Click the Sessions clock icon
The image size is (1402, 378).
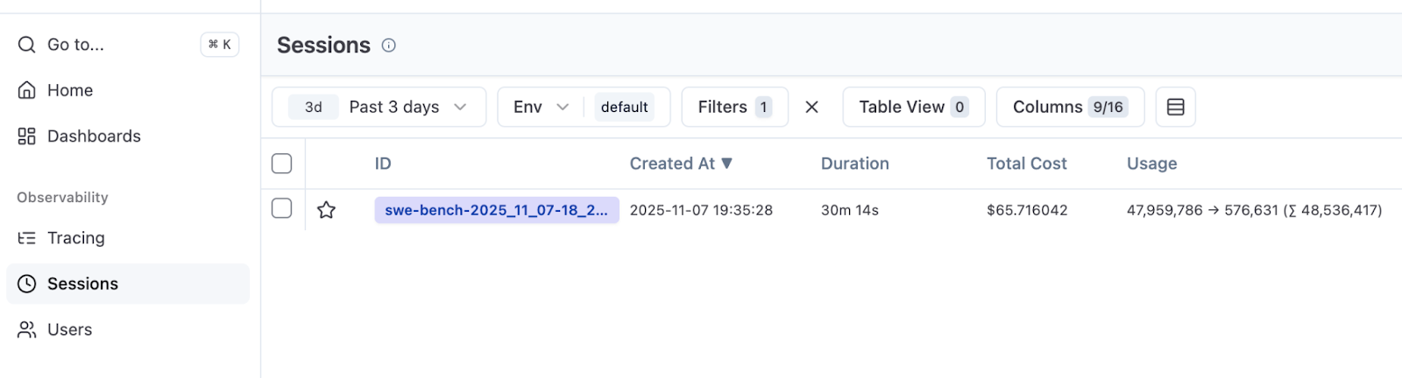pos(27,283)
